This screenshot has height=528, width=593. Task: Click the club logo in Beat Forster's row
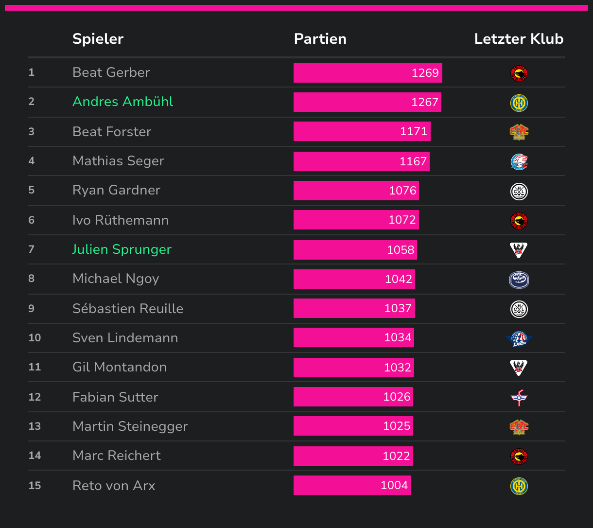pyautogui.click(x=519, y=132)
